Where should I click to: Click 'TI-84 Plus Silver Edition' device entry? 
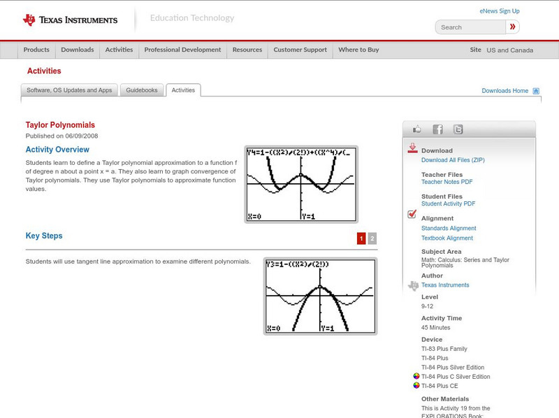pyautogui.click(x=453, y=368)
